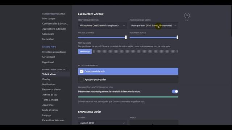This screenshot has height=130, width=232.
Task: Click the ACTIVATION DU MICRO label
Action: click(x=88, y=65)
